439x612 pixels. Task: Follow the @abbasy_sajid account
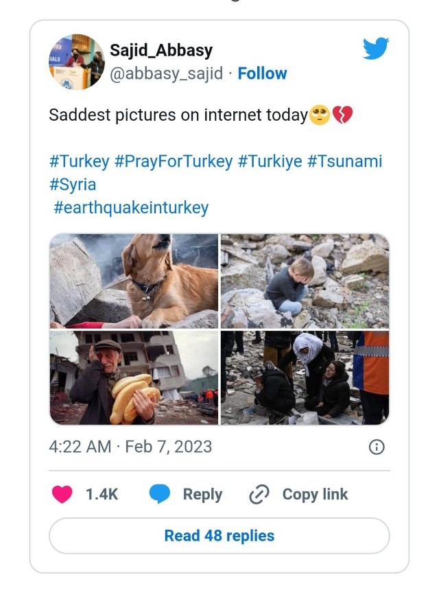tap(262, 73)
